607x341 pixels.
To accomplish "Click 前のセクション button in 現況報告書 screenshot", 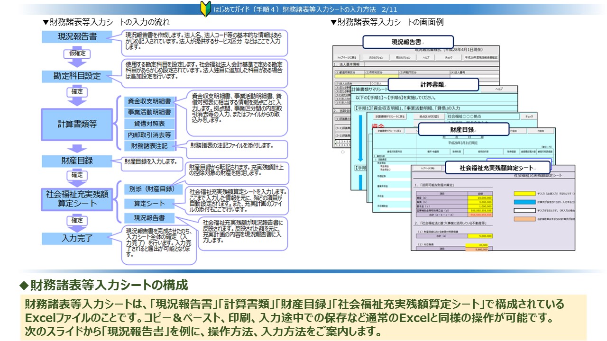I will click(x=403, y=57).
